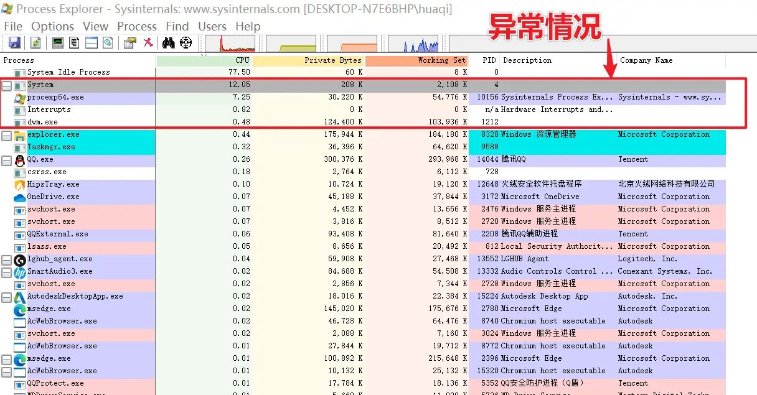Click the Show Process Tree icon
Image resolution: width=757 pixels, height=395 pixels.
click(74, 42)
